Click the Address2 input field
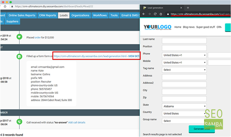This screenshot has width=231, height=137. tap(184, 84)
